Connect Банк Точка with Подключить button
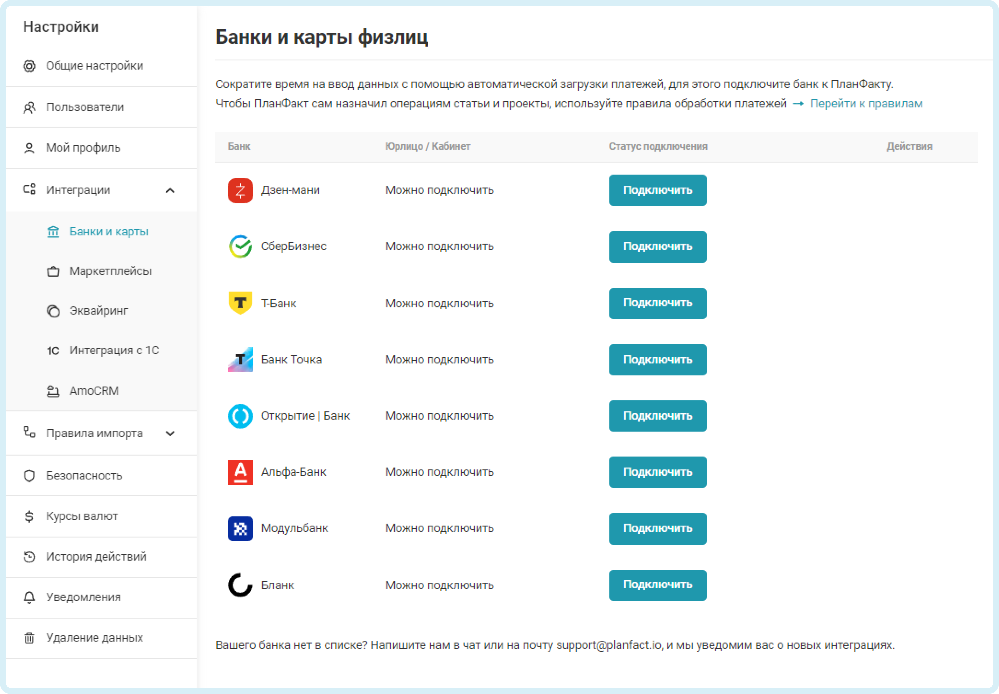 pos(658,360)
